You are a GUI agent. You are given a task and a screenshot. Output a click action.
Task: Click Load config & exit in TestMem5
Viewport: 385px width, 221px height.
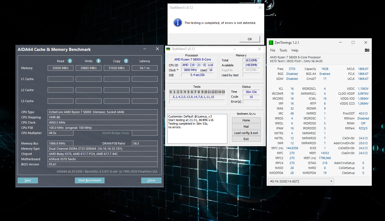point(246,133)
